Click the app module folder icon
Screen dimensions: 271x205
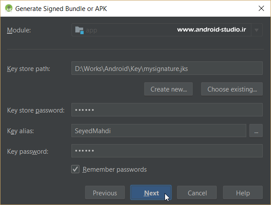coord(79,30)
